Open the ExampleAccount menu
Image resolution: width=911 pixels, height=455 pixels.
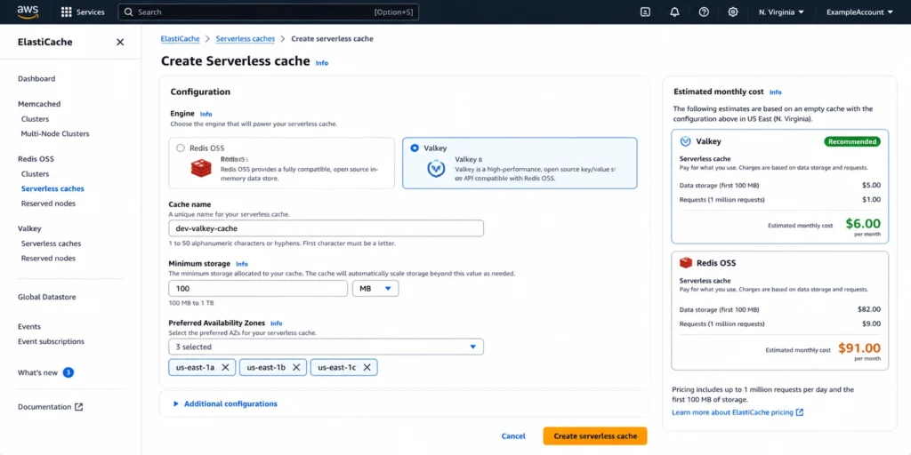[x=860, y=12]
